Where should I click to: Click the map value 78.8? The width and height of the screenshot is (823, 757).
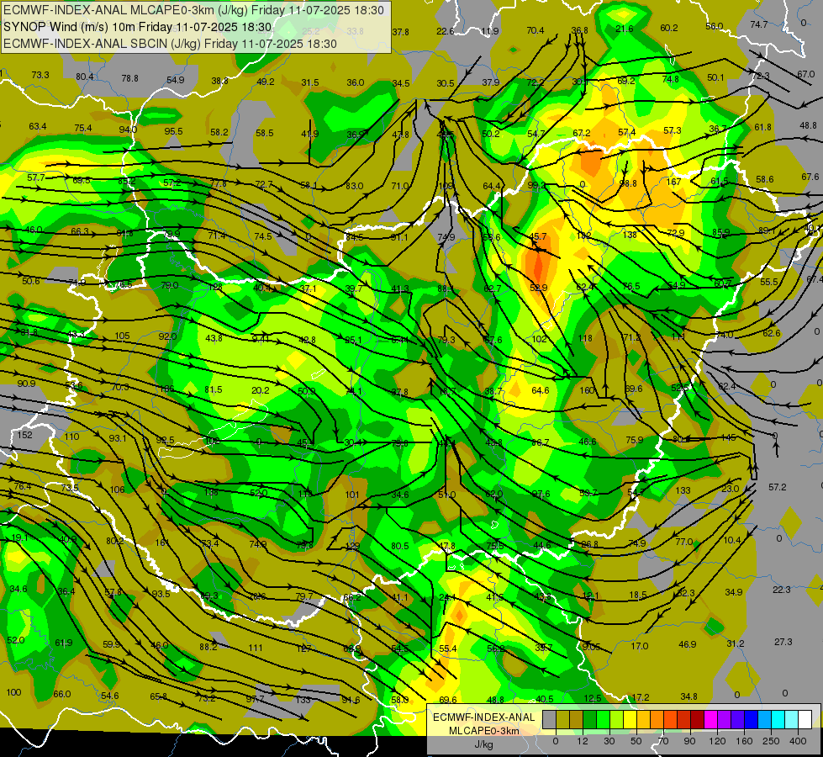tap(129, 77)
